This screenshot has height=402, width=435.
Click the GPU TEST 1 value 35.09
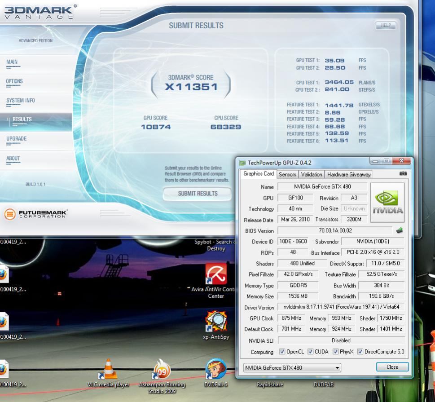click(334, 61)
